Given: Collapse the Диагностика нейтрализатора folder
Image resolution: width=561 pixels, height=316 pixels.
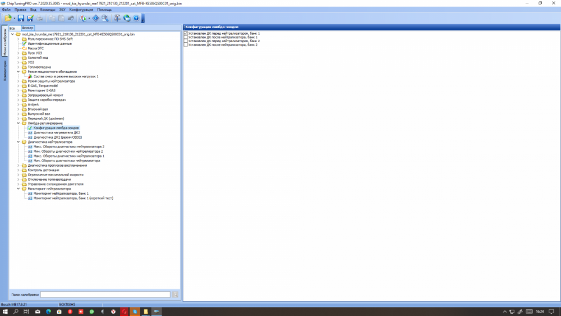Looking at the screenshot, I should tap(19, 142).
